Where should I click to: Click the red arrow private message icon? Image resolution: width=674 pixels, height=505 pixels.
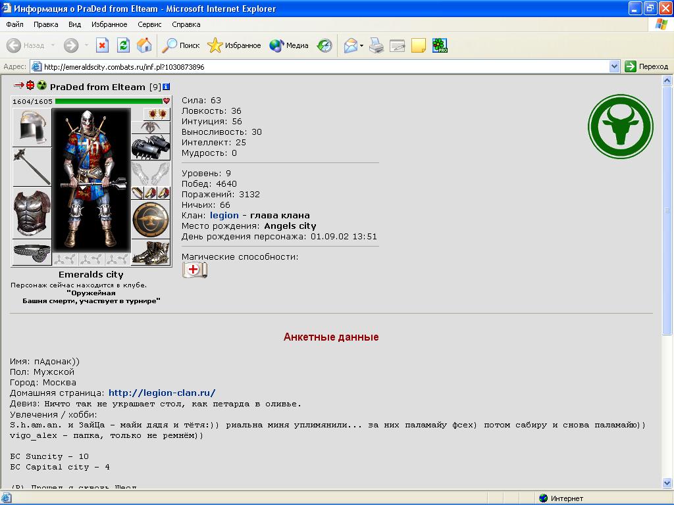19,85
